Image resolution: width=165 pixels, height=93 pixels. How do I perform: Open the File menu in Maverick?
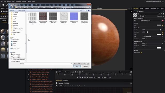tap(2, 1)
